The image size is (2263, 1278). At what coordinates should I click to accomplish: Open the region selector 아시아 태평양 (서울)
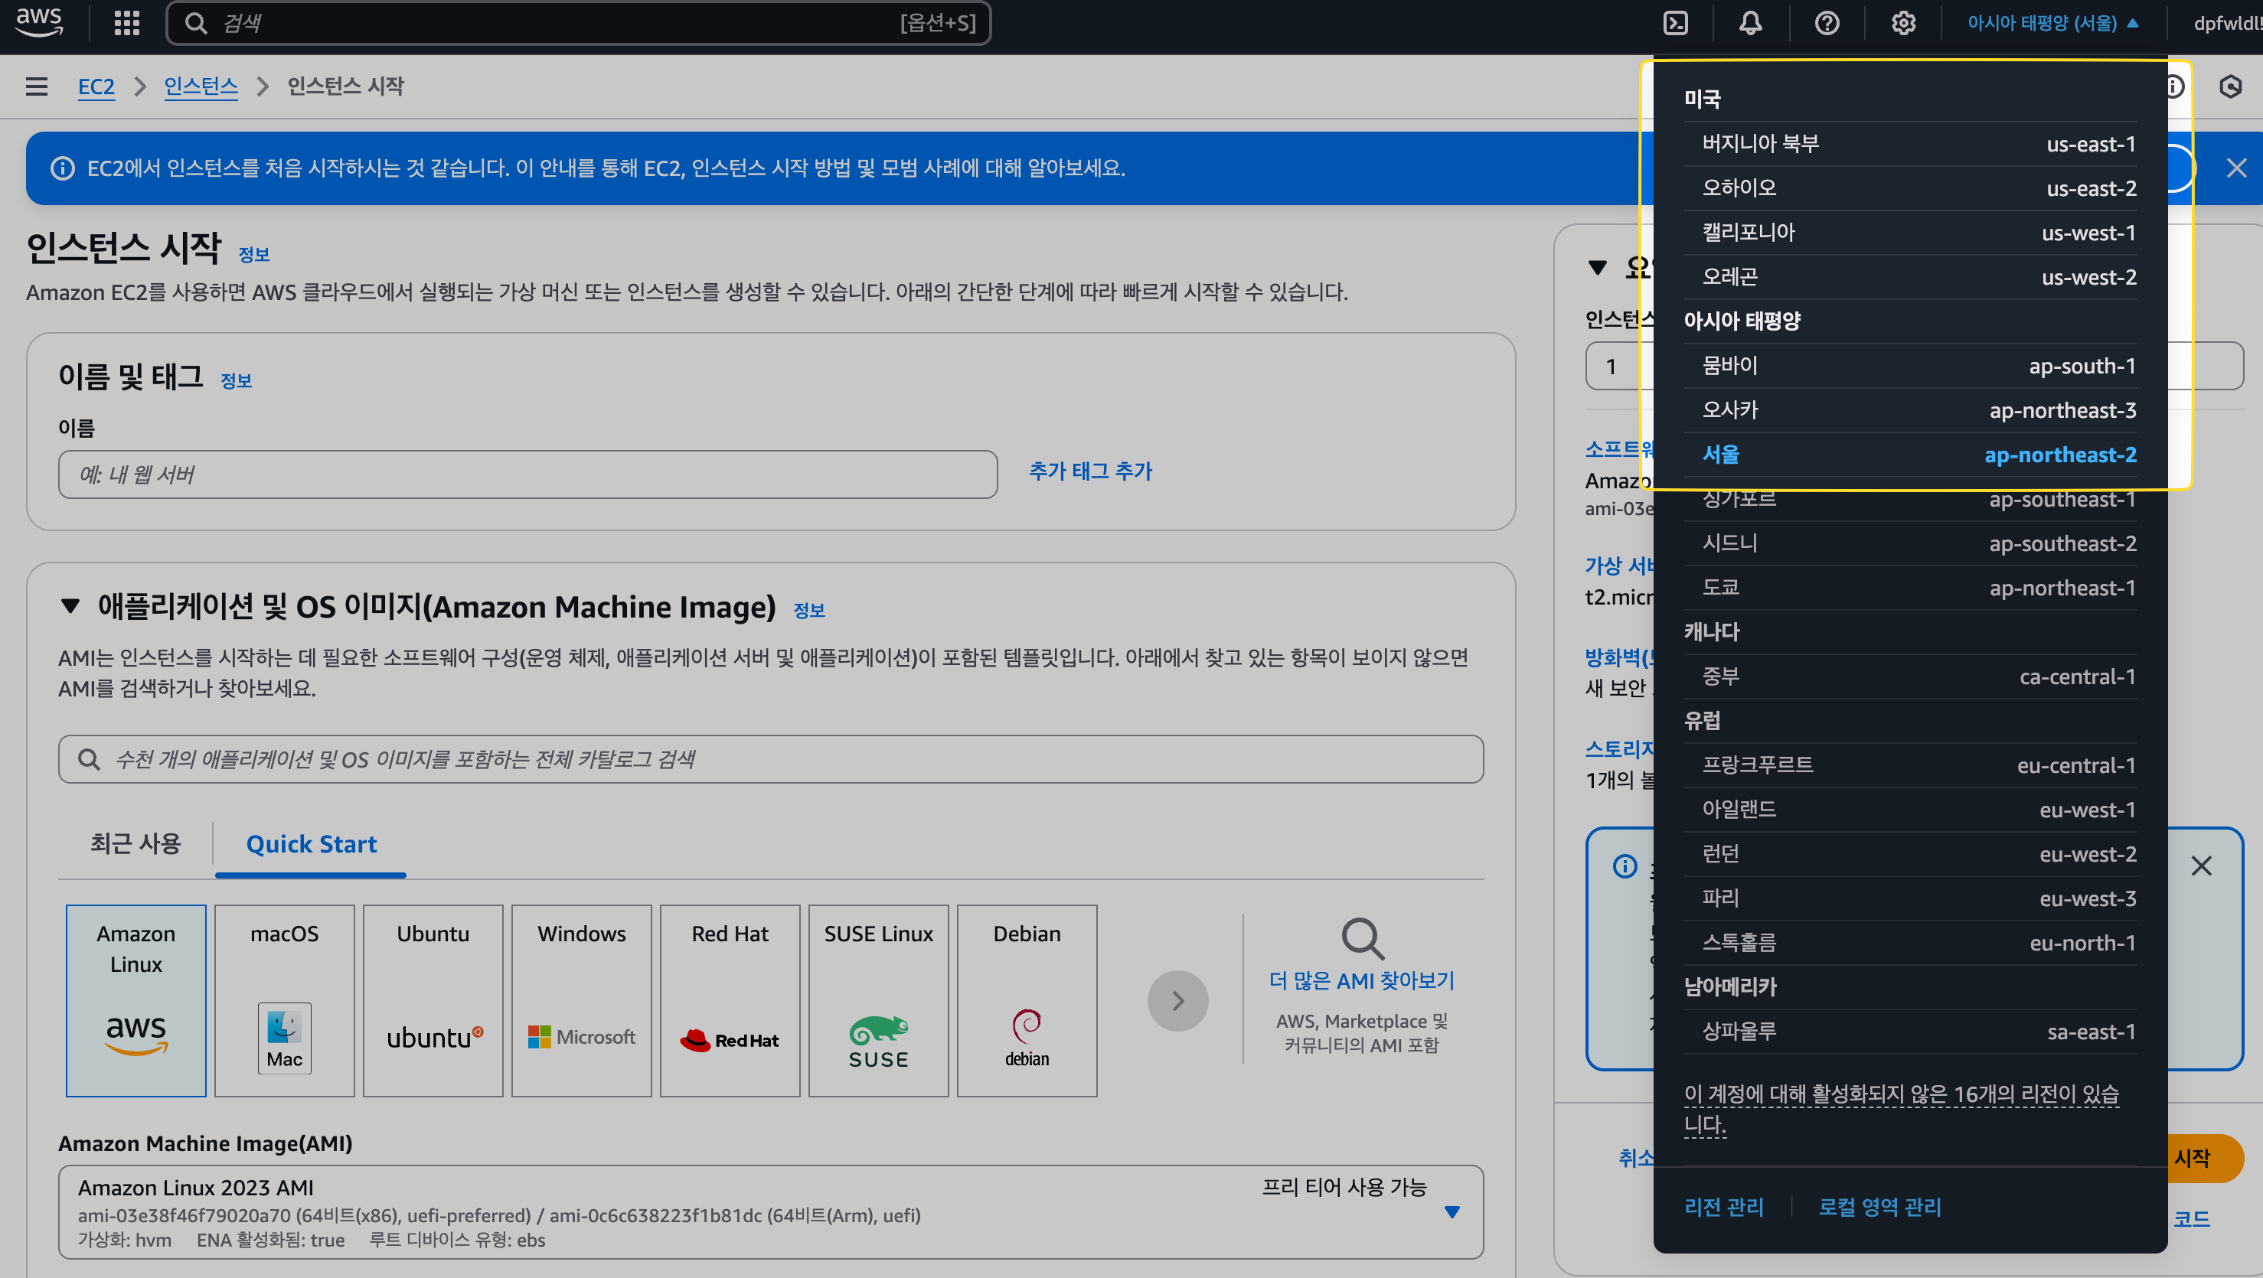(2052, 23)
